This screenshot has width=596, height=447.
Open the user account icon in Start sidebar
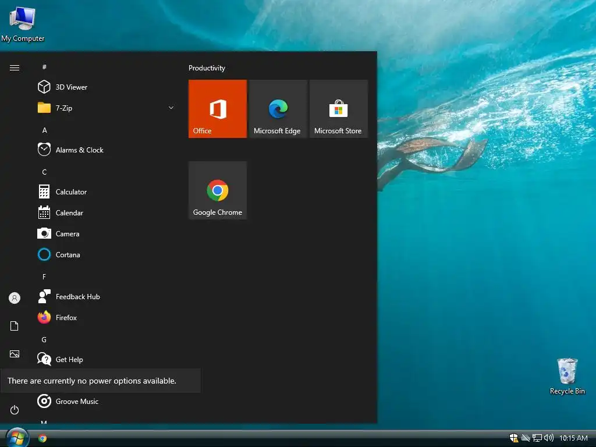(15, 298)
